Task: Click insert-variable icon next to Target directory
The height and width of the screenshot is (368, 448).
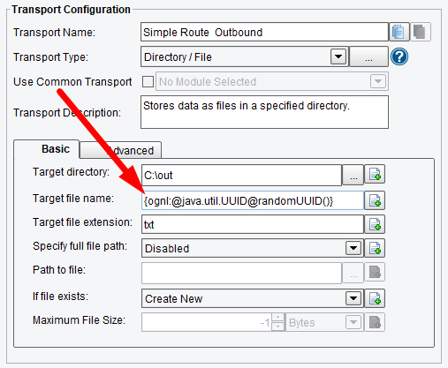Action: [375, 175]
